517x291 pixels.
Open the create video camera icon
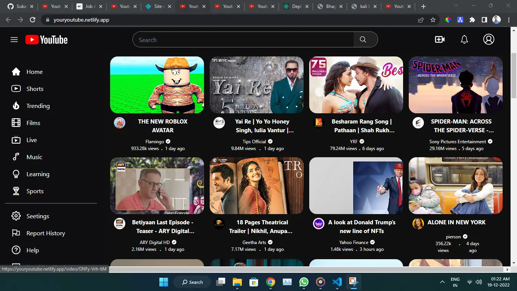(440, 39)
